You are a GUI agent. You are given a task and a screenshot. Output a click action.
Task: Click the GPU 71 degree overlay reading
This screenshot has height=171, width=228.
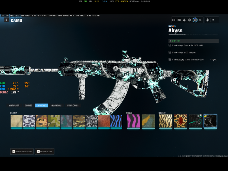(9, 83)
